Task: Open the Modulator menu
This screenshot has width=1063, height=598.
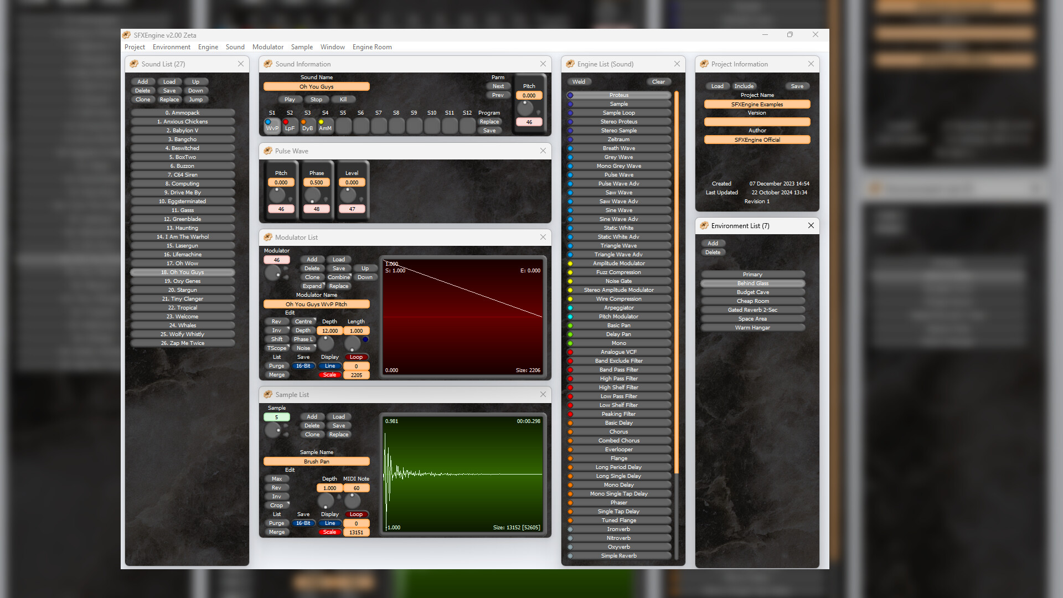Action: [268, 47]
